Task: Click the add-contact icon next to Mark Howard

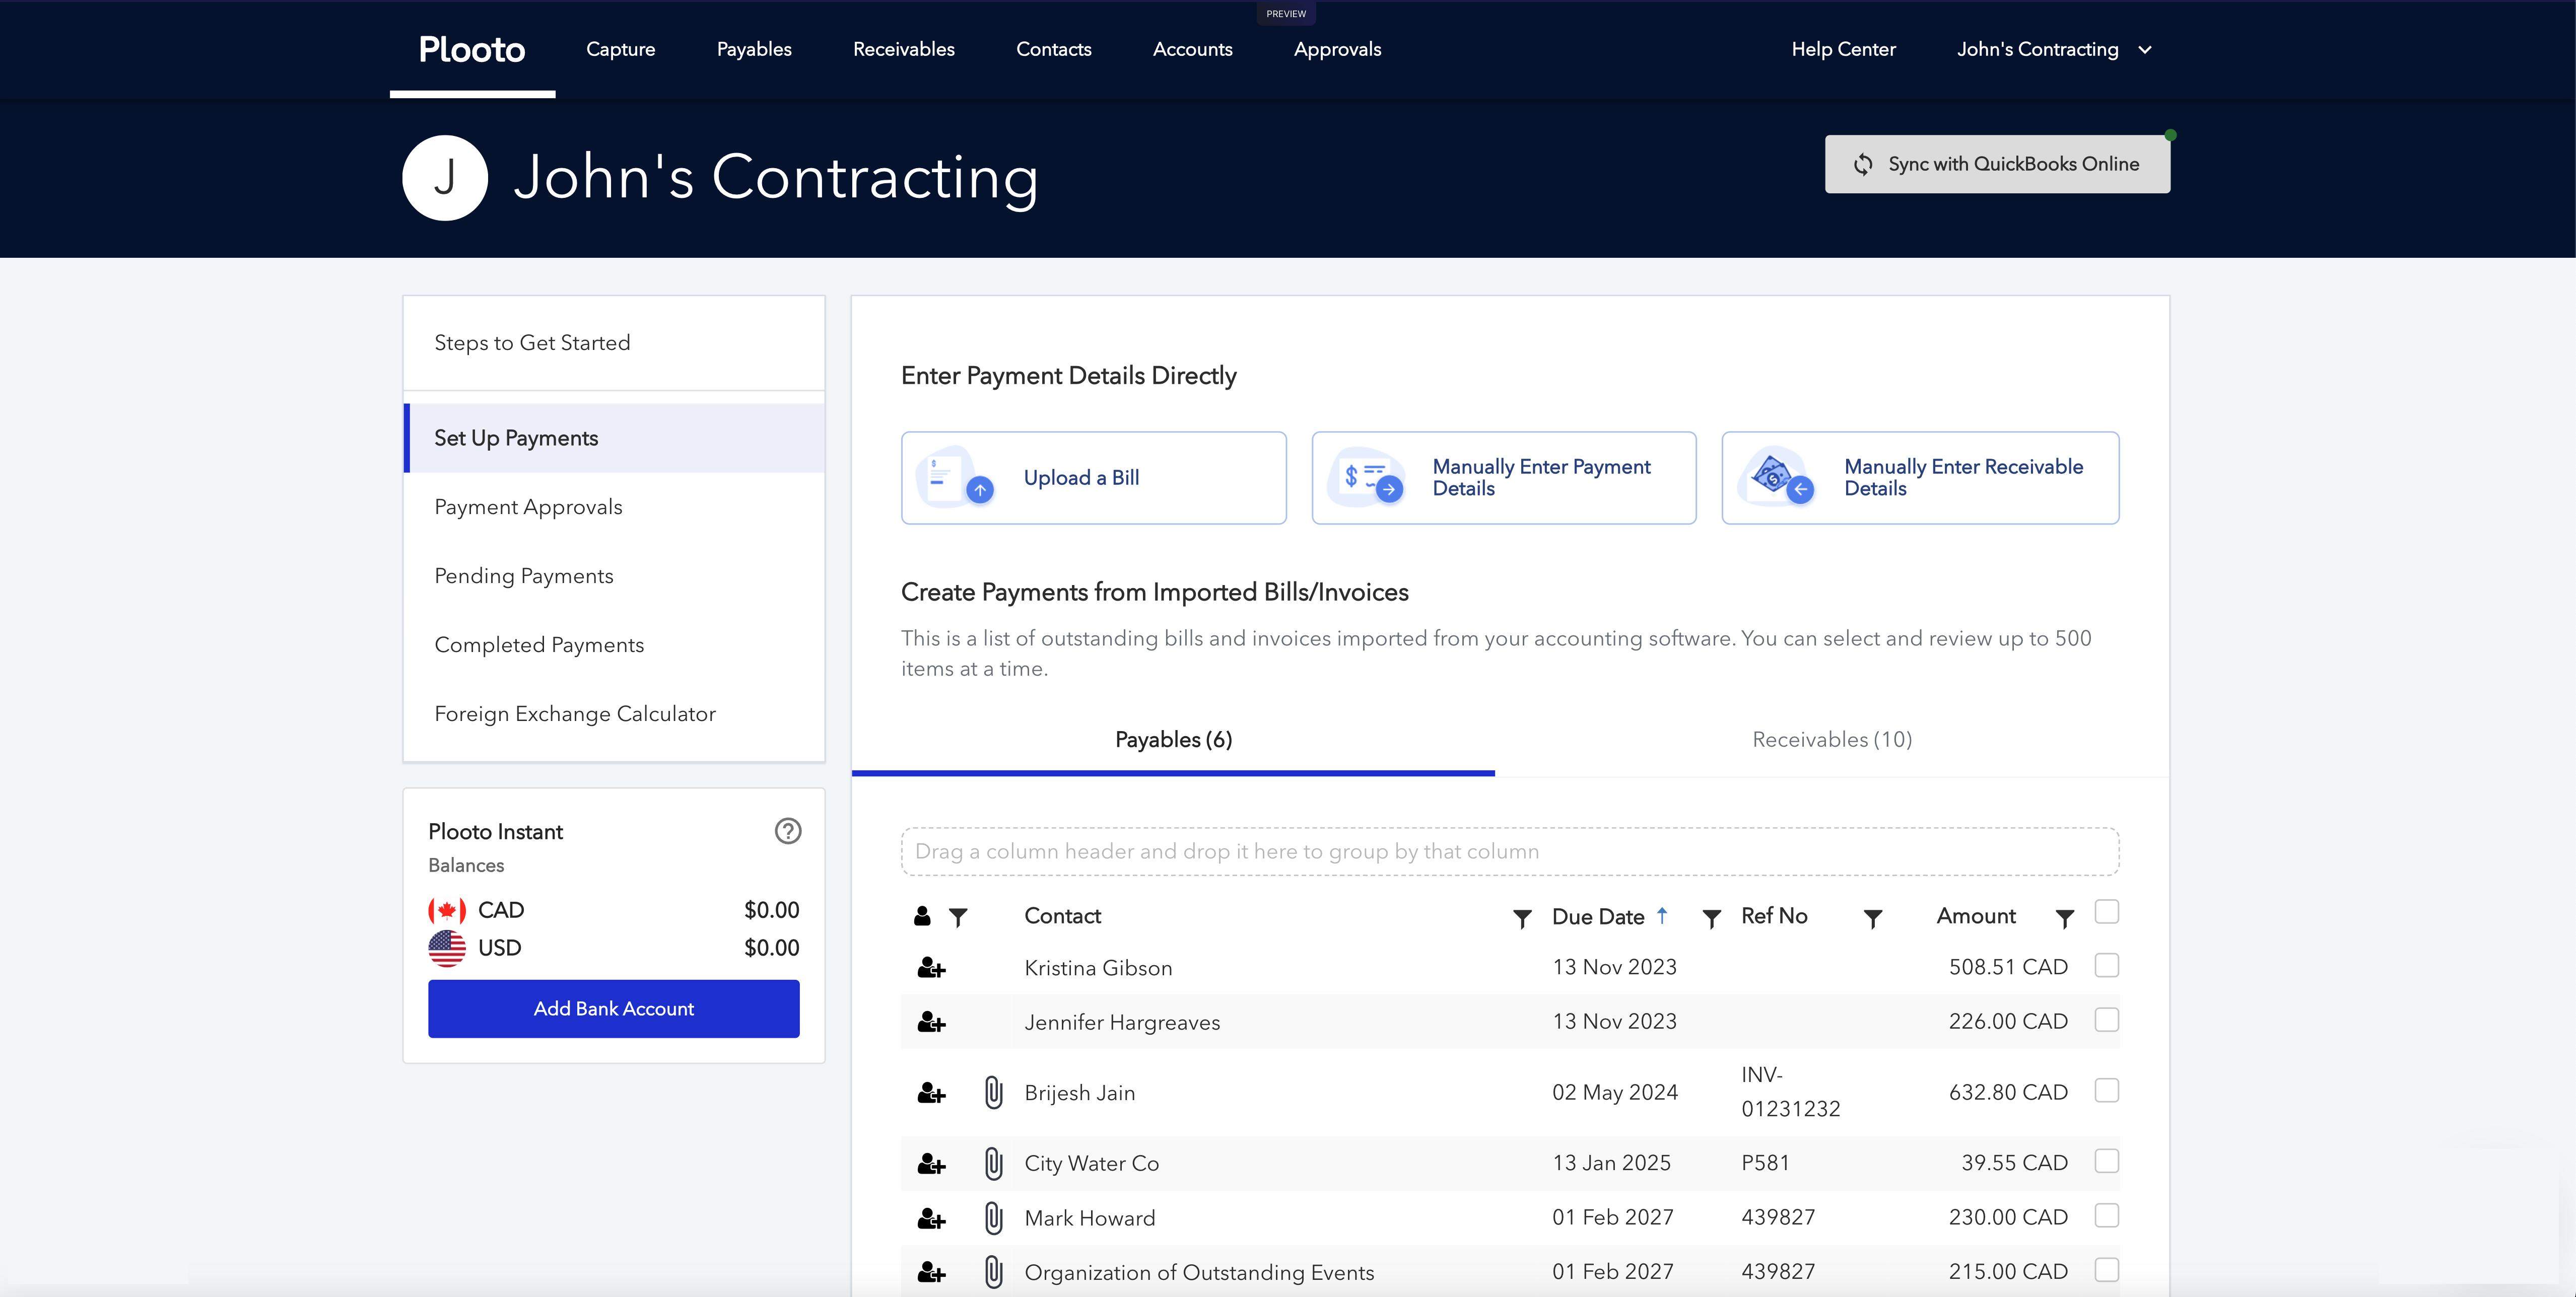Action: [931, 1218]
